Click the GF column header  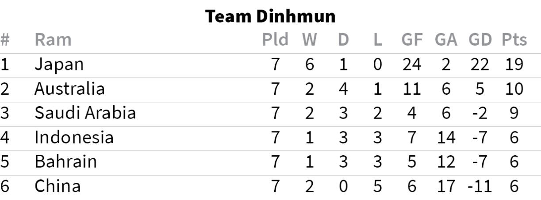[412, 40]
